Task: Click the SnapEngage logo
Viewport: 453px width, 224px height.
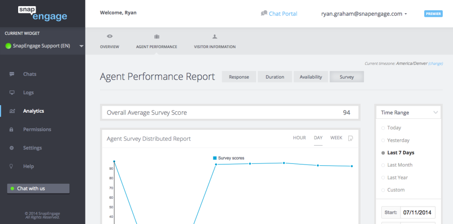Action: point(43,14)
